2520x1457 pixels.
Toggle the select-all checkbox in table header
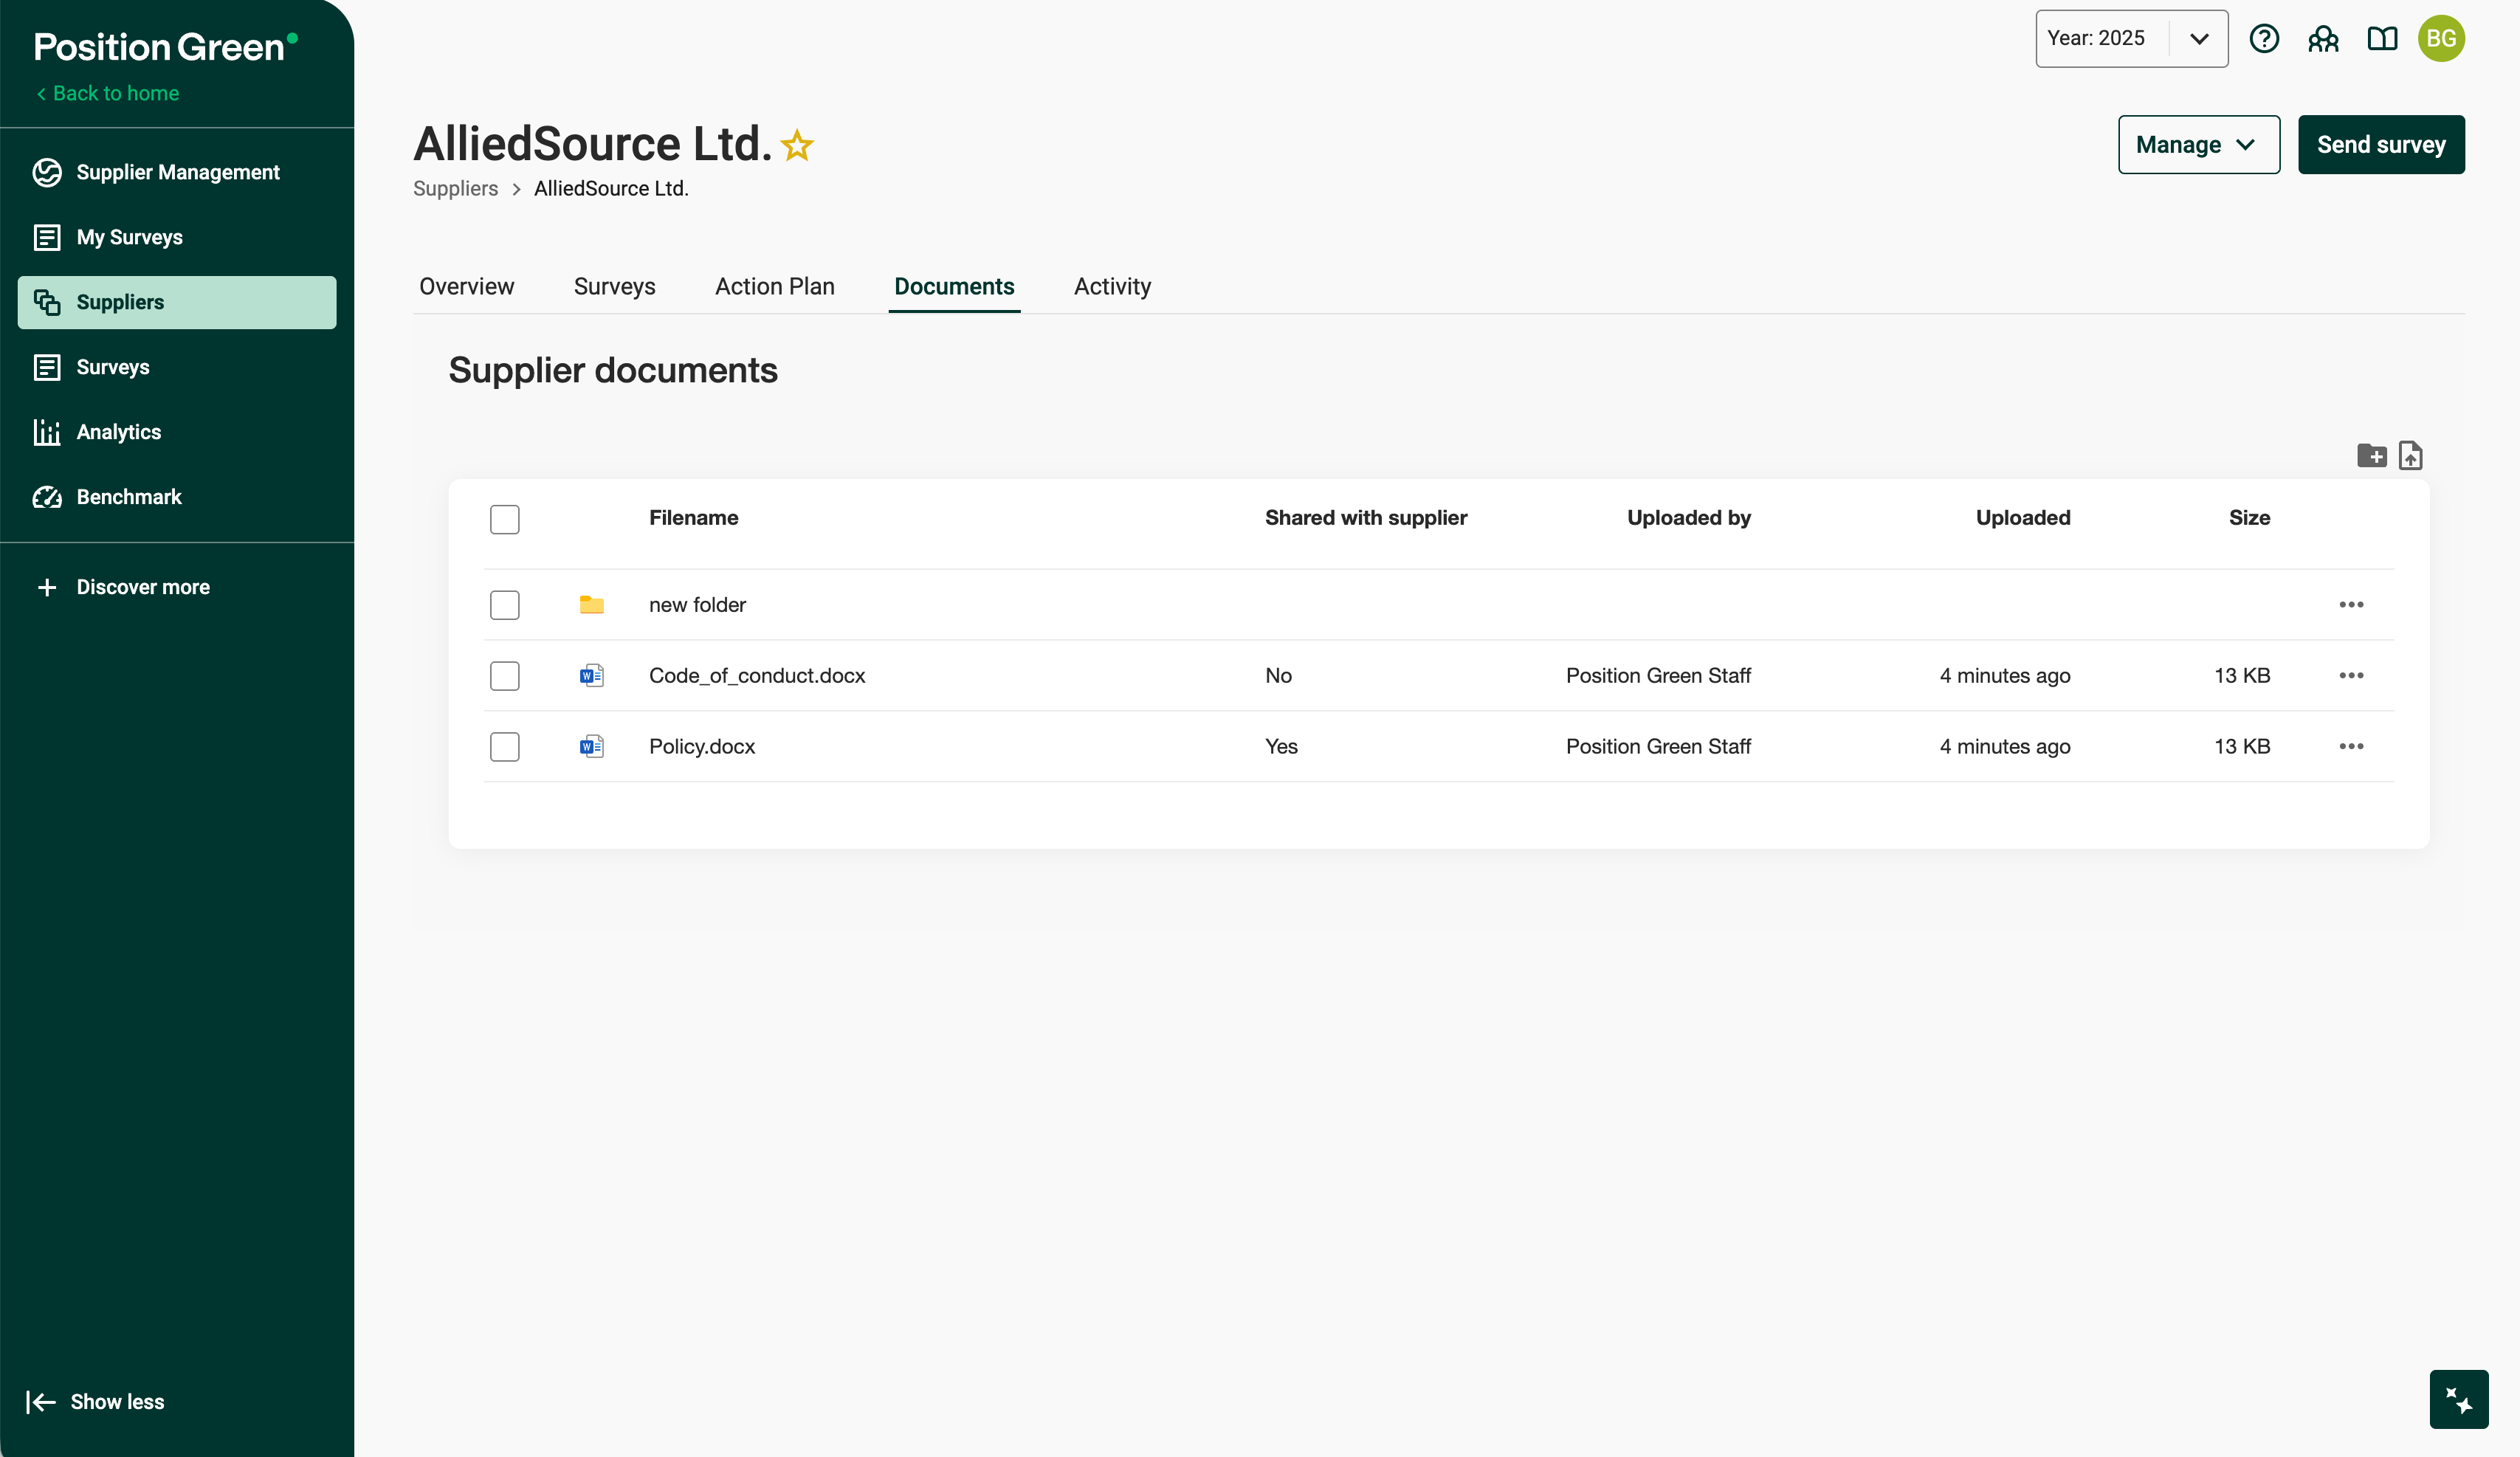coord(505,520)
